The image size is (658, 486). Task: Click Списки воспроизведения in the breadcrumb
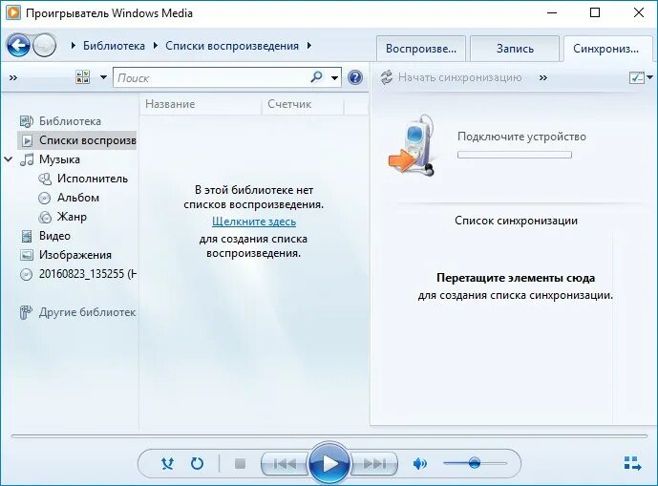point(232,45)
